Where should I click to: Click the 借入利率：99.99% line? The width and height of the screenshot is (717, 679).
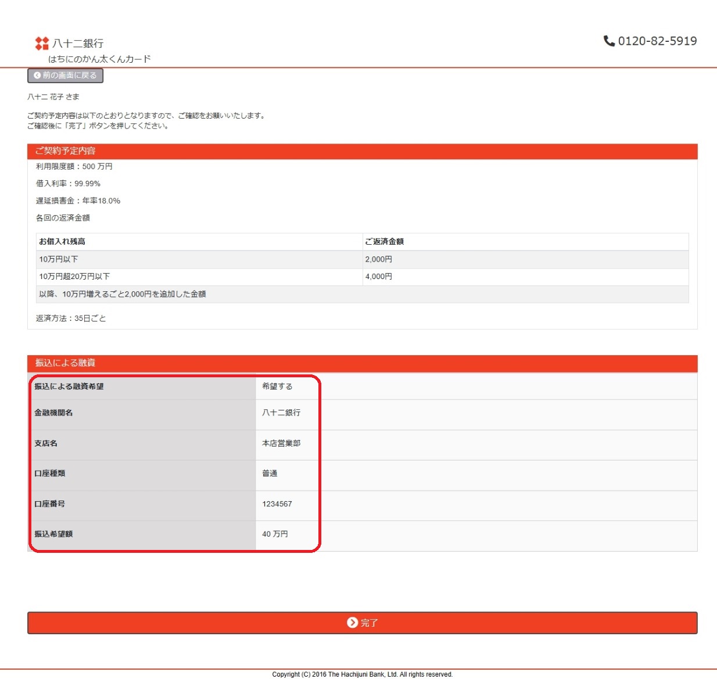coord(68,184)
